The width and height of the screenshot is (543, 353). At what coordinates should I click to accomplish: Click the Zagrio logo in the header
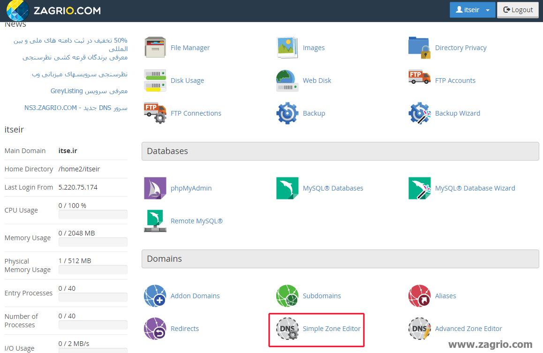(x=53, y=10)
